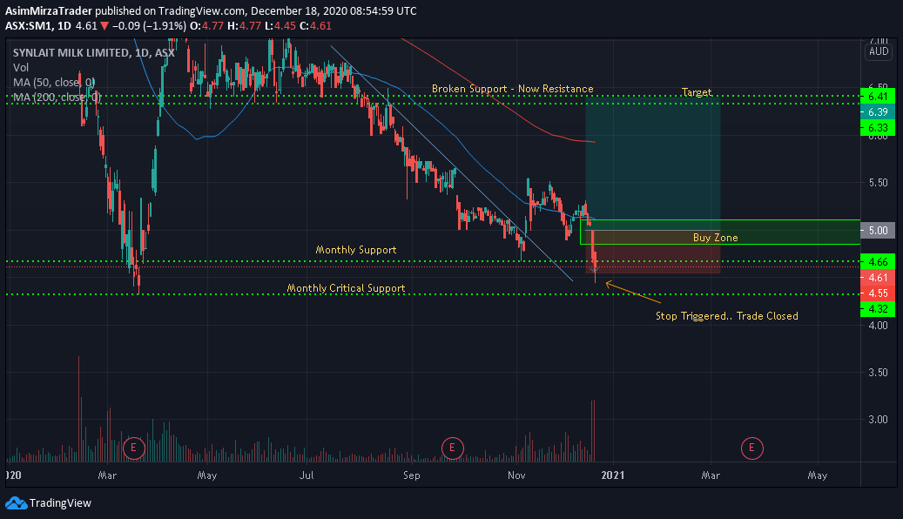Image resolution: width=903 pixels, height=519 pixels.
Task: Click the MA (50, close, 0) legend
Action: tap(54, 83)
